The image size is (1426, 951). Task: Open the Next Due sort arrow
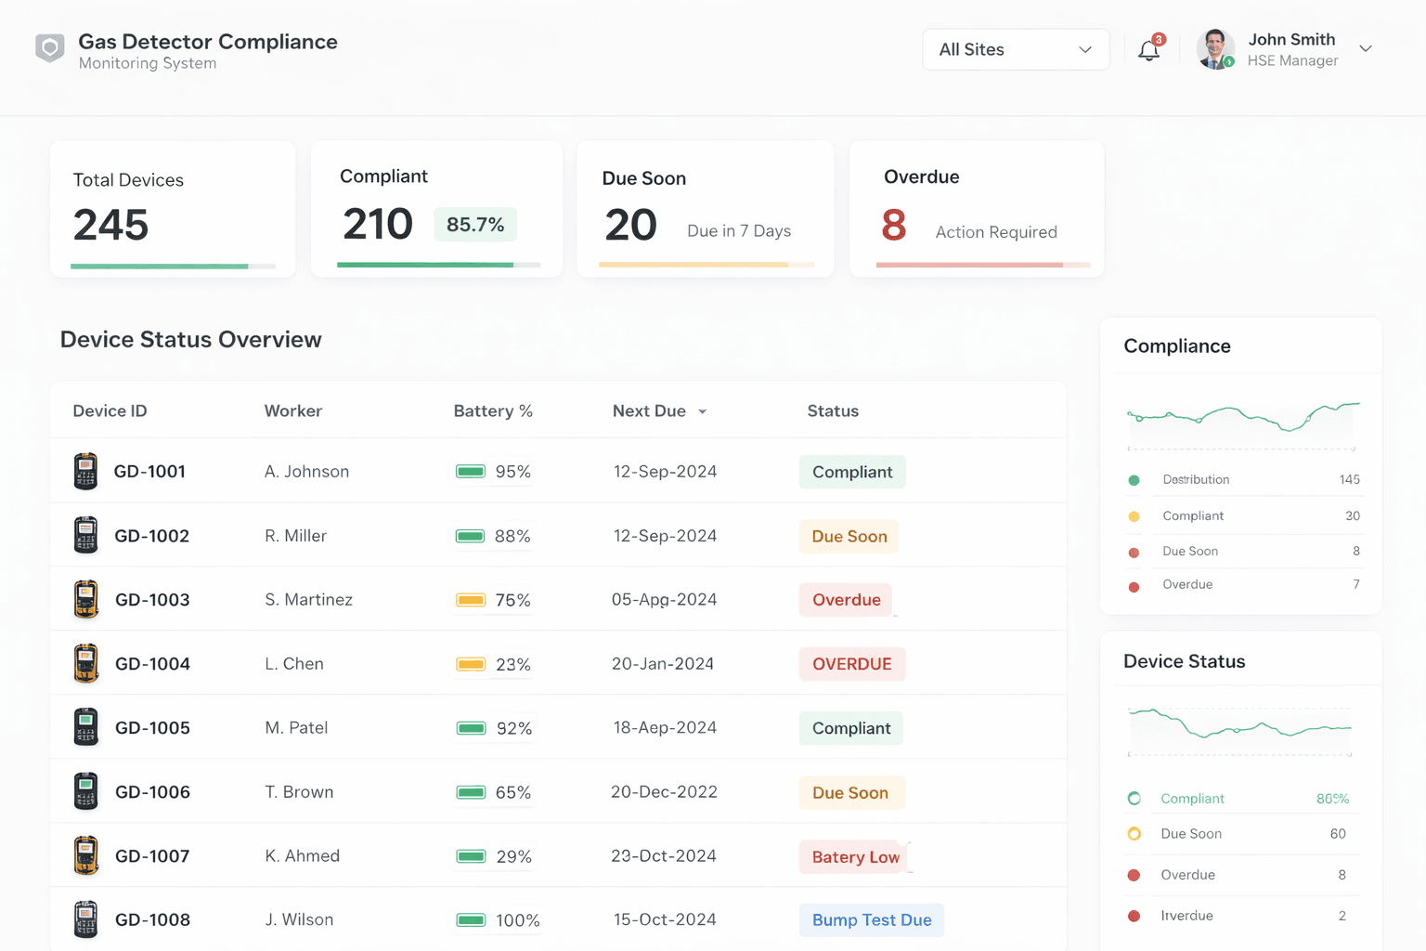(x=703, y=410)
